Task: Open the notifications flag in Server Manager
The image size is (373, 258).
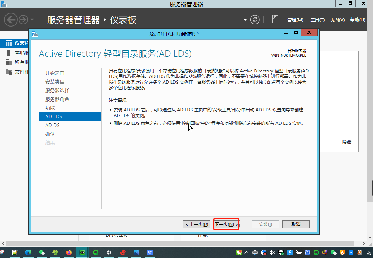Action: click(275, 19)
